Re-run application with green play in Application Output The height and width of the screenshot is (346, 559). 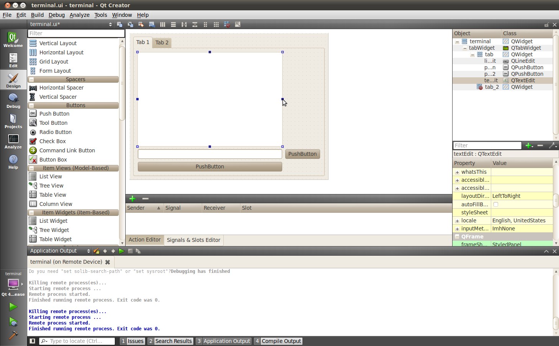click(x=121, y=251)
